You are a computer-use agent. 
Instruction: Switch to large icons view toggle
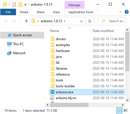[126, 110]
